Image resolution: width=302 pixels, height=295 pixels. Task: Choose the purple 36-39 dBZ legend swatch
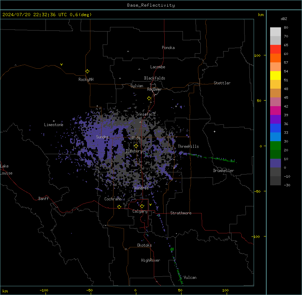[275, 119]
